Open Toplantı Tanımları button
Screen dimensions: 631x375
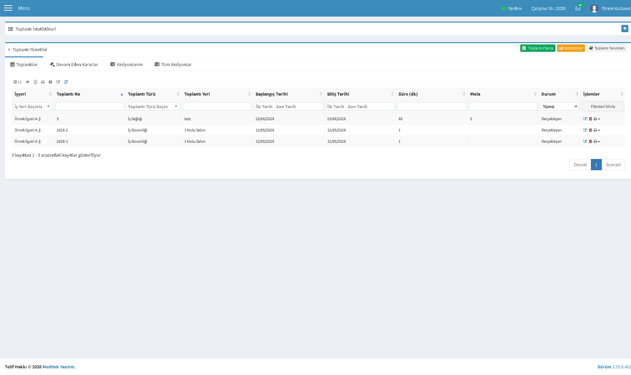607,48
